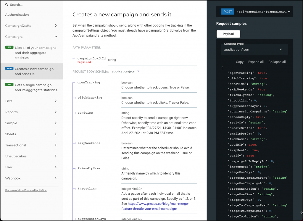Open the Content type dropdown
The height and width of the screenshot is (221, 303).
[x=254, y=49]
